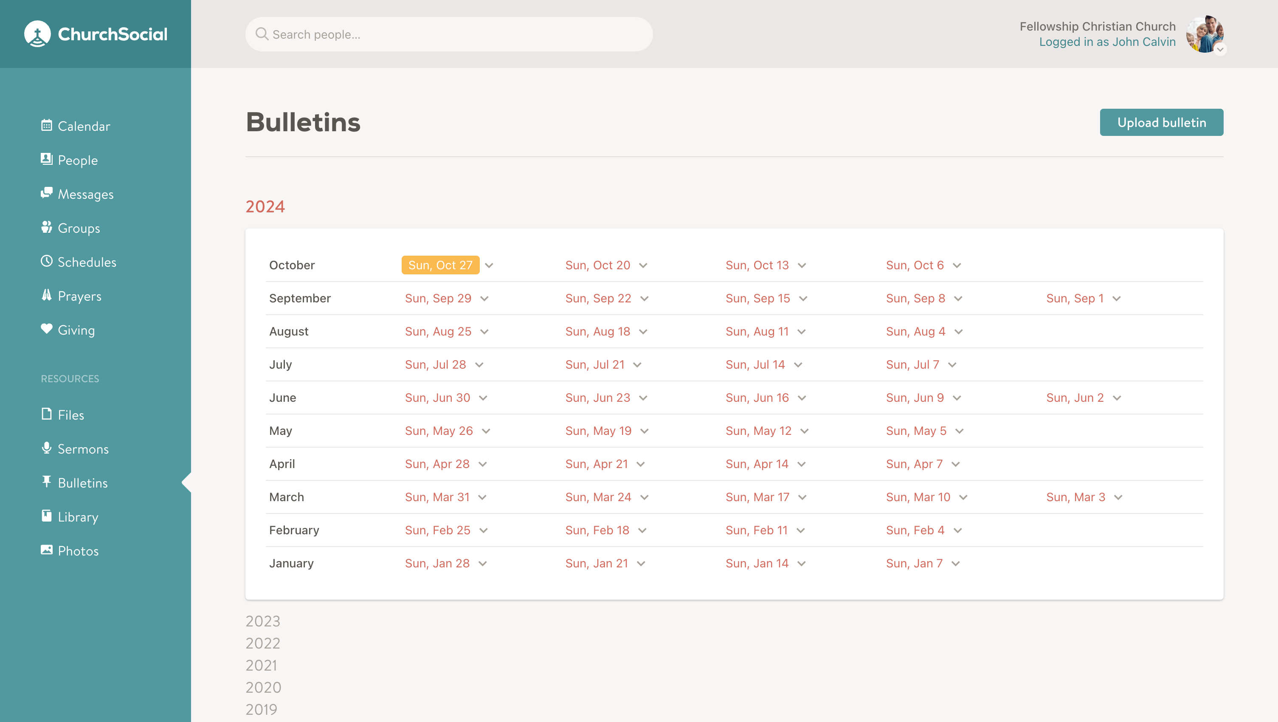The width and height of the screenshot is (1278, 722).
Task: Click the Bulletins sidebar menu item
Action: coord(82,482)
